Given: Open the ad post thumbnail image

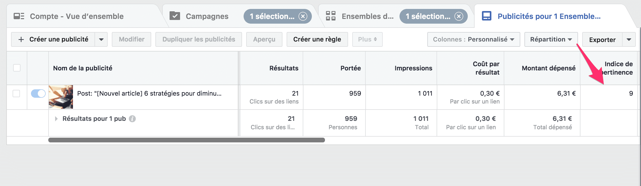Looking at the screenshot, I should coord(61,97).
